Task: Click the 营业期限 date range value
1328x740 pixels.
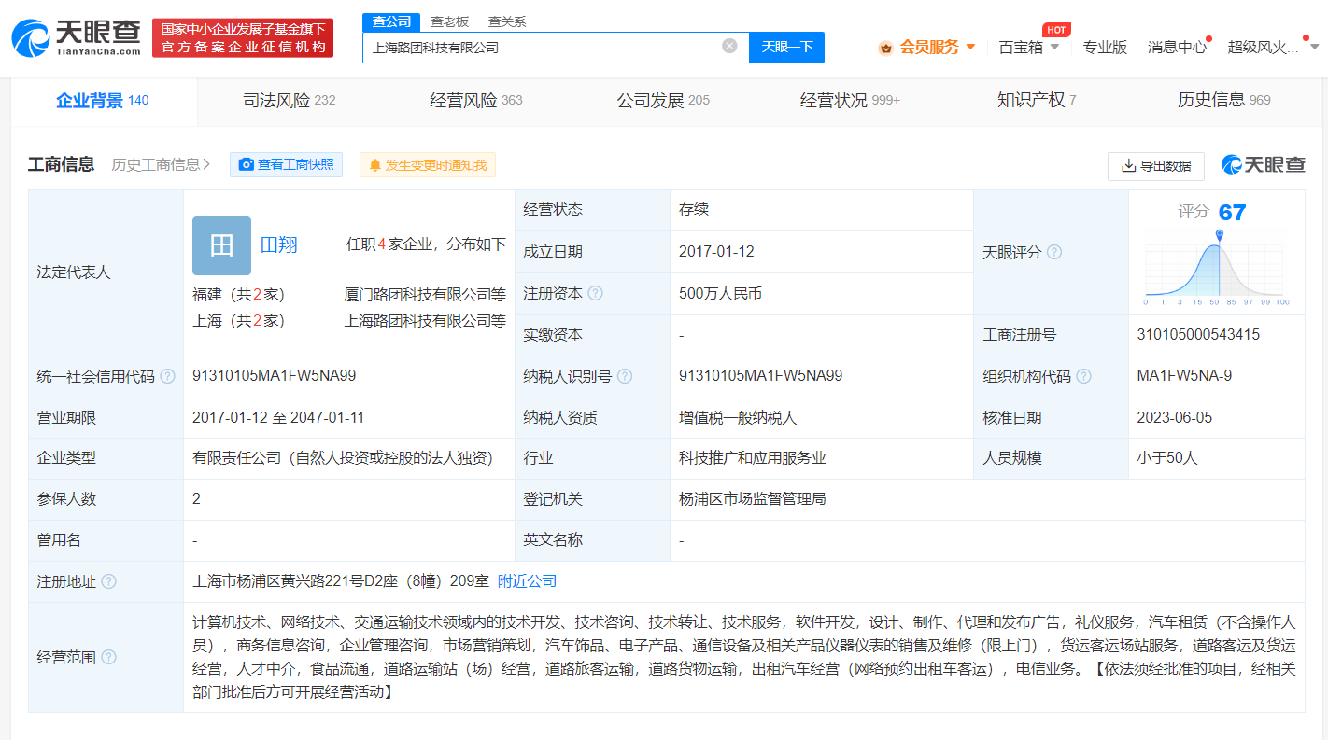Action: click(x=278, y=417)
